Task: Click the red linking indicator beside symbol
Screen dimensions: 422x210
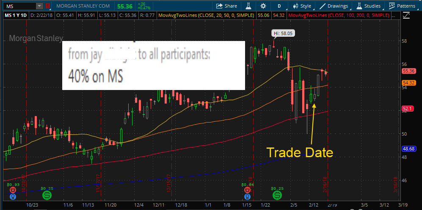Action: click(48, 6)
